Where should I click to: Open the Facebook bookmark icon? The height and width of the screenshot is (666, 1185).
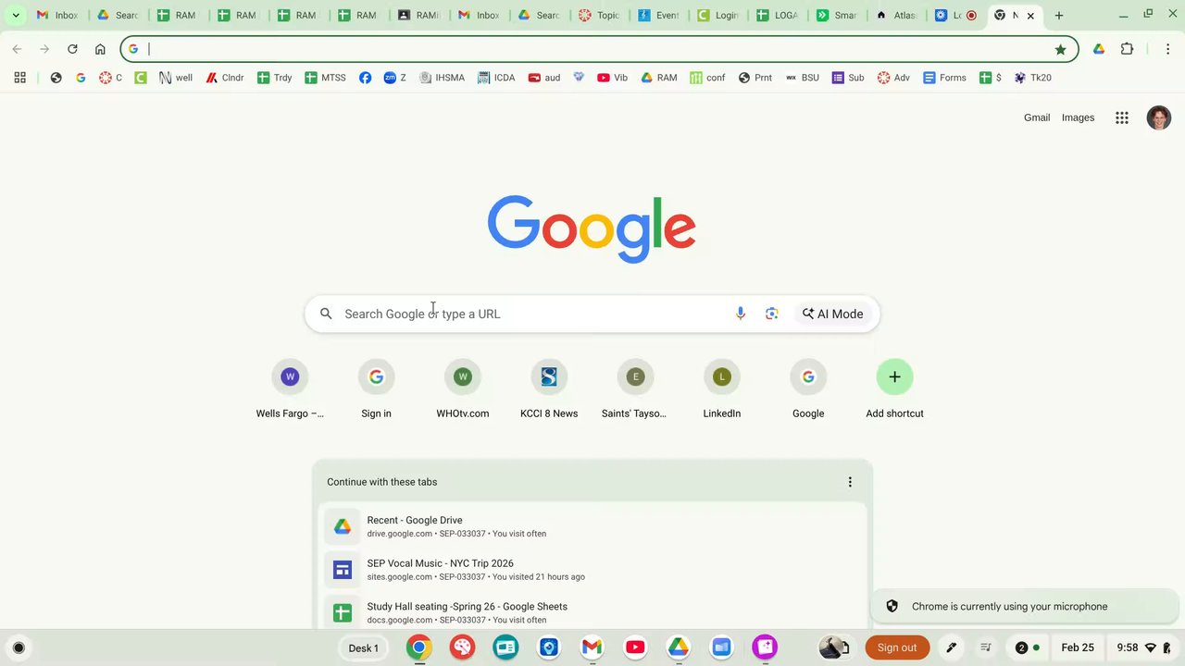(x=366, y=78)
